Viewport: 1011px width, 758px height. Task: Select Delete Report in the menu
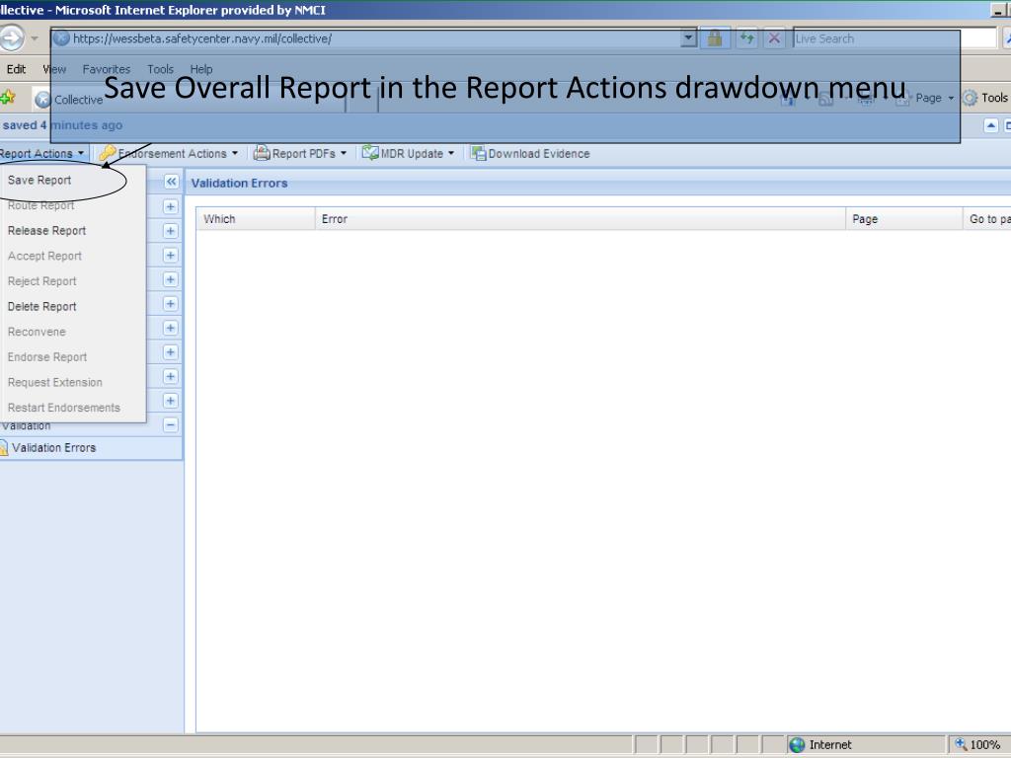coord(41,307)
